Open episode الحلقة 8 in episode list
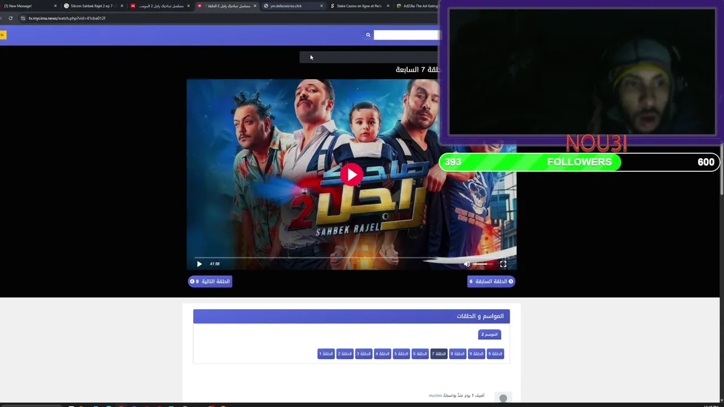 tap(458, 354)
